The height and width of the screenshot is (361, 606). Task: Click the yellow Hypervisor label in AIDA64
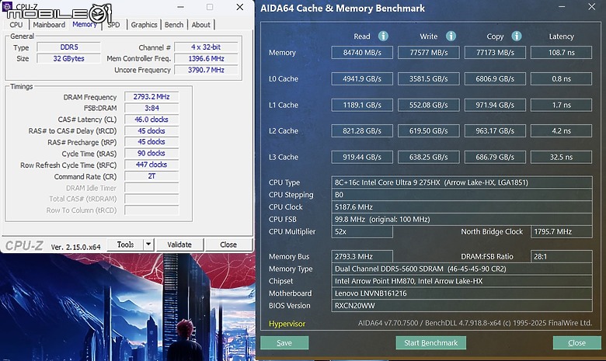[287, 324]
